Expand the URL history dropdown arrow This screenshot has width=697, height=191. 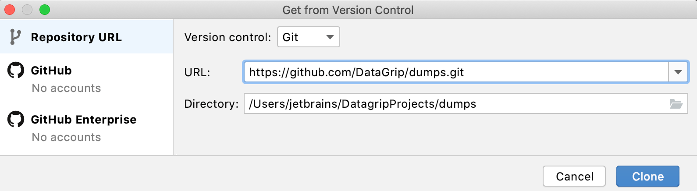pyautogui.click(x=678, y=72)
